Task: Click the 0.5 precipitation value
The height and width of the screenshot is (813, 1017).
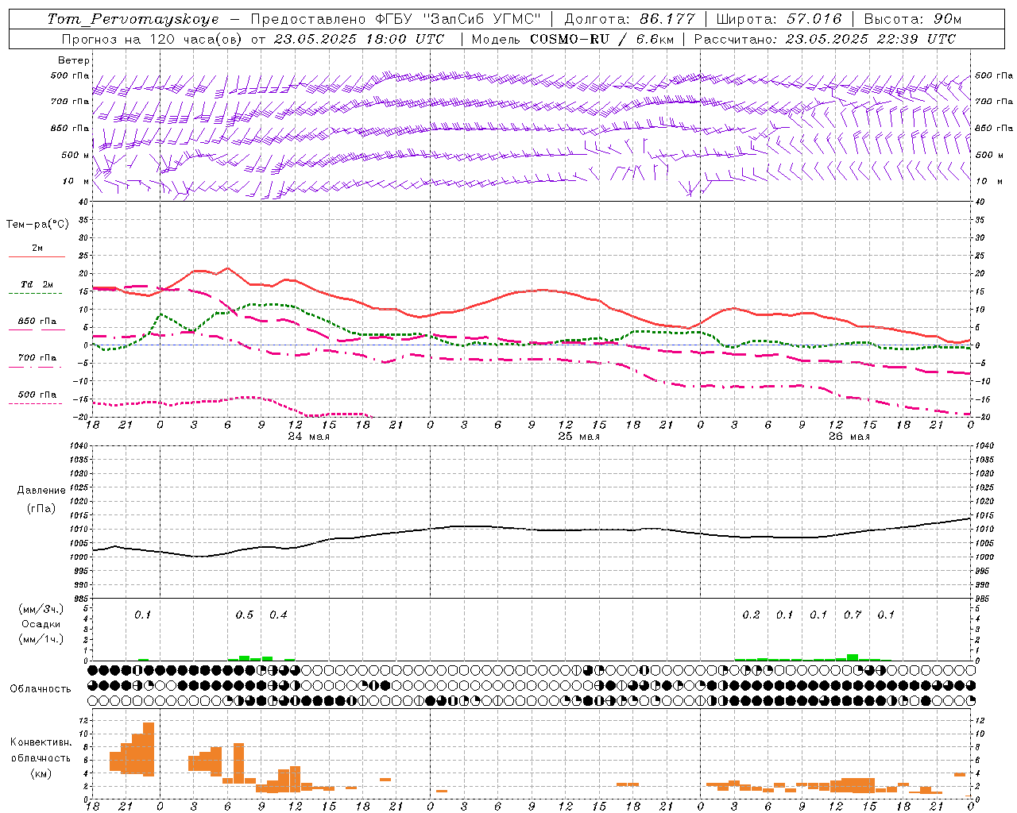Action: click(x=245, y=615)
